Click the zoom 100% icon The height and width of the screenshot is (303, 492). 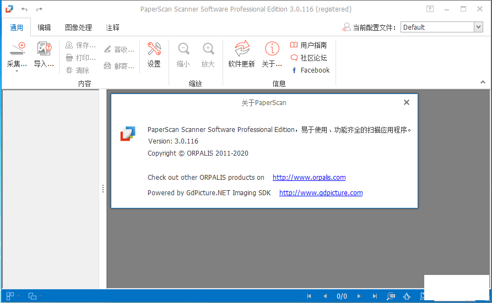(391, 296)
